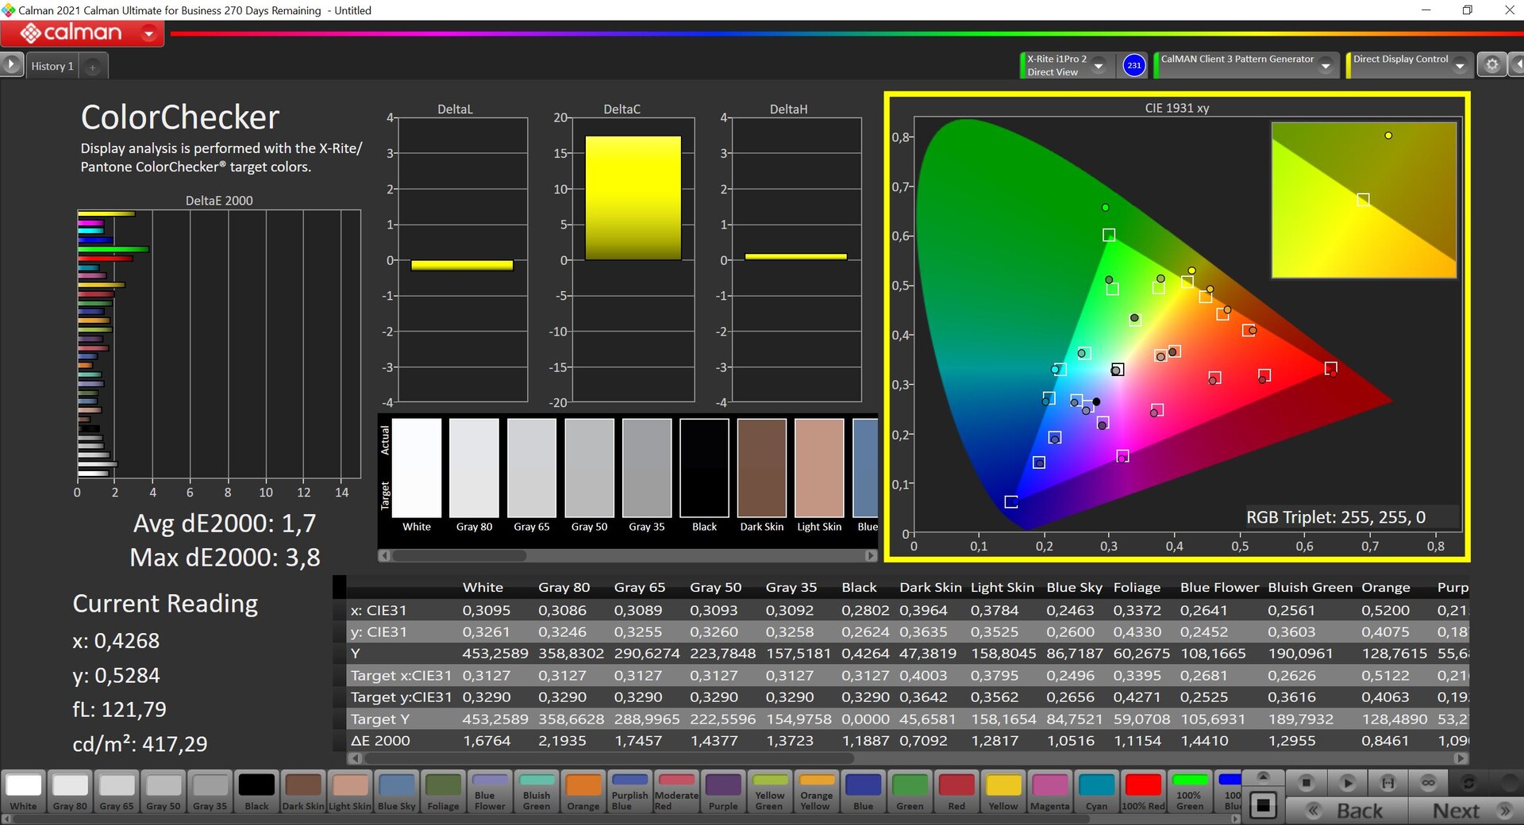
Task: Click the read series bracket icon
Action: coord(1387,783)
